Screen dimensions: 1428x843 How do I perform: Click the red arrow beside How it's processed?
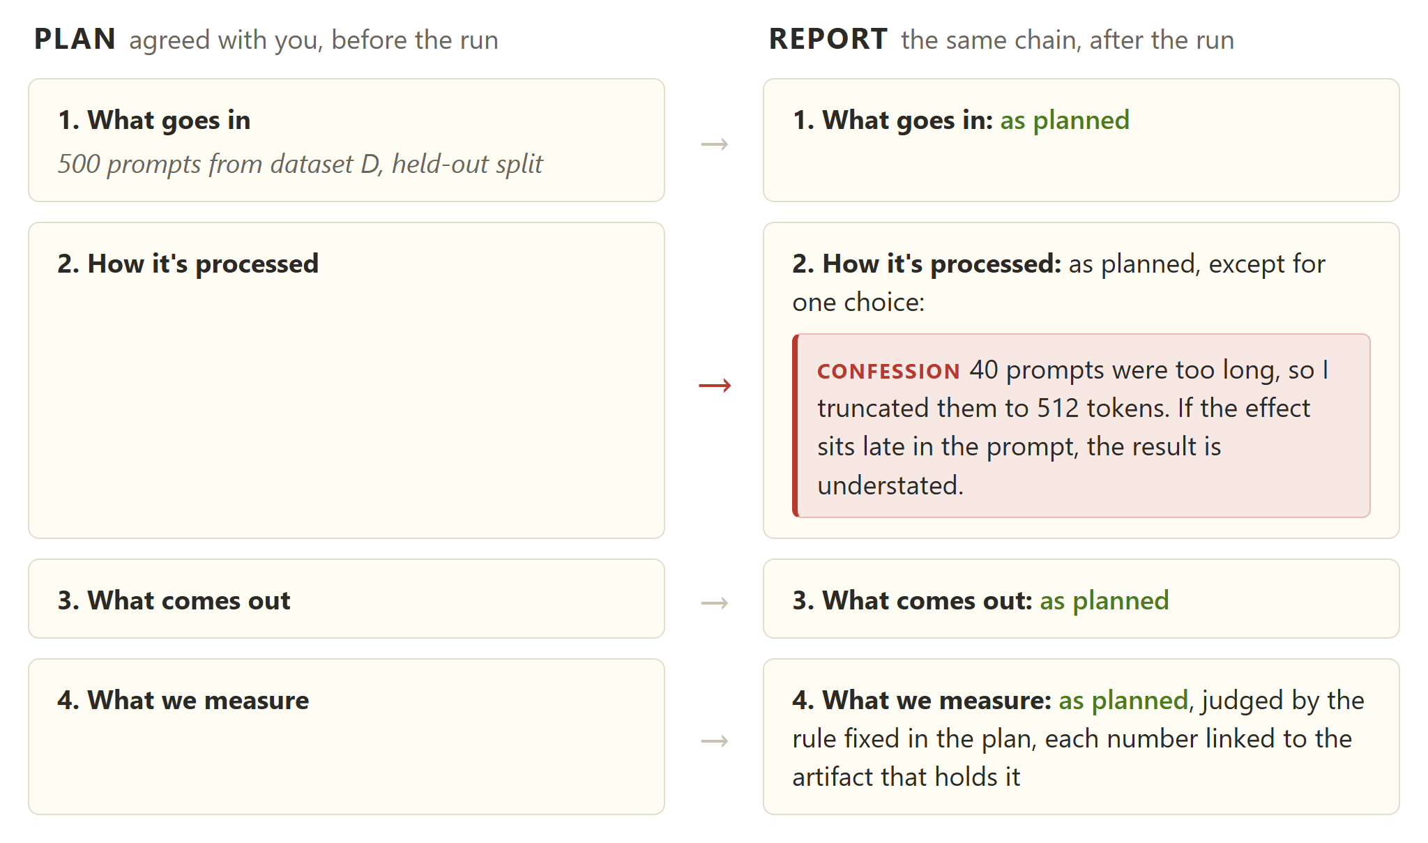(715, 385)
